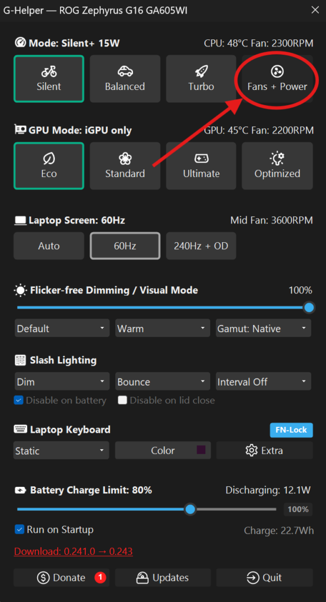This screenshot has height=602, width=326.
Task: Click the Discharging: 12.1W text
Action: pyautogui.click(x=268, y=490)
